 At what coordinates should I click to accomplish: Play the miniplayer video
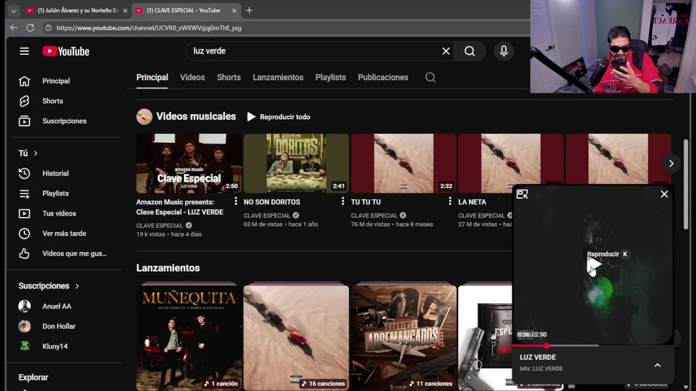(x=593, y=266)
